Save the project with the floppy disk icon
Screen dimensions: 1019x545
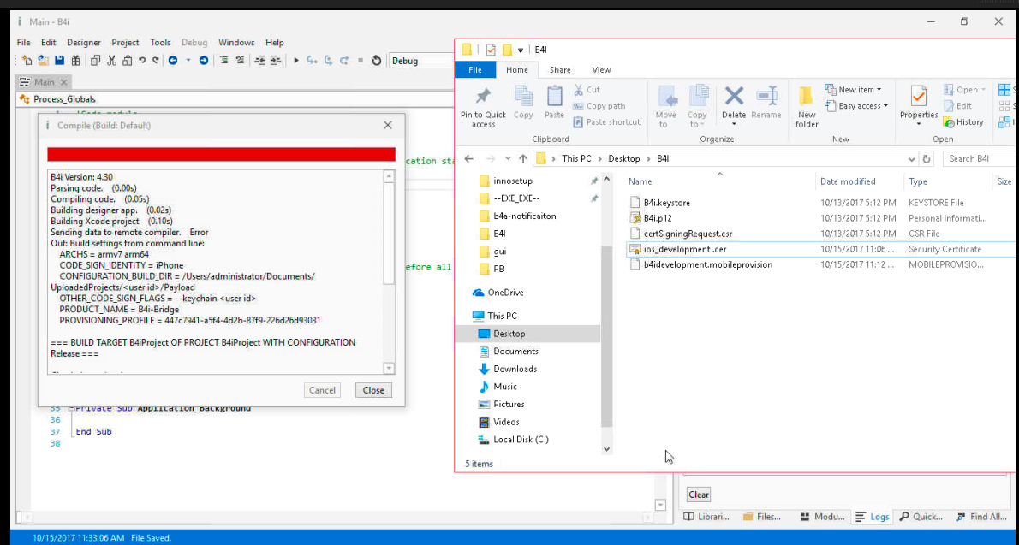[x=59, y=61]
